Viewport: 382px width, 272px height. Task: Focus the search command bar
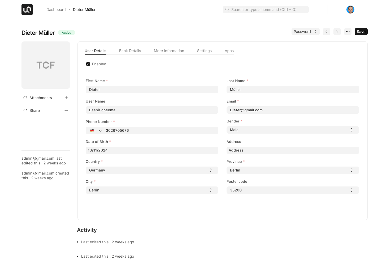click(x=266, y=10)
